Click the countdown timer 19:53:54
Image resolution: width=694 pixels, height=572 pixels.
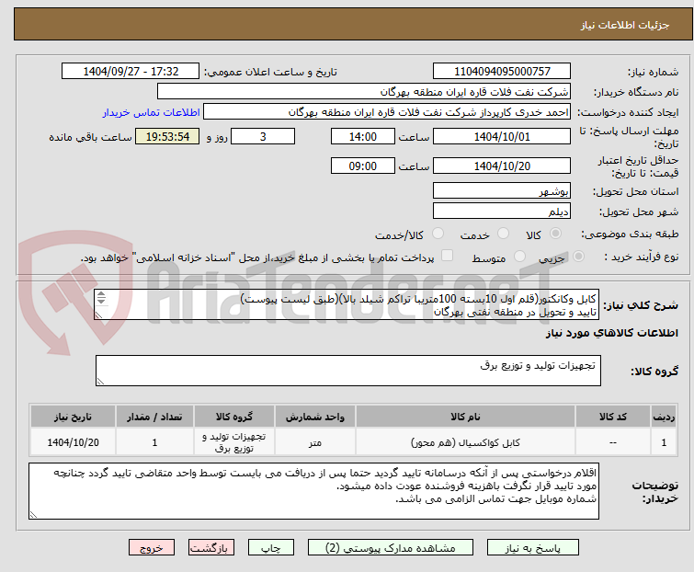(x=167, y=136)
